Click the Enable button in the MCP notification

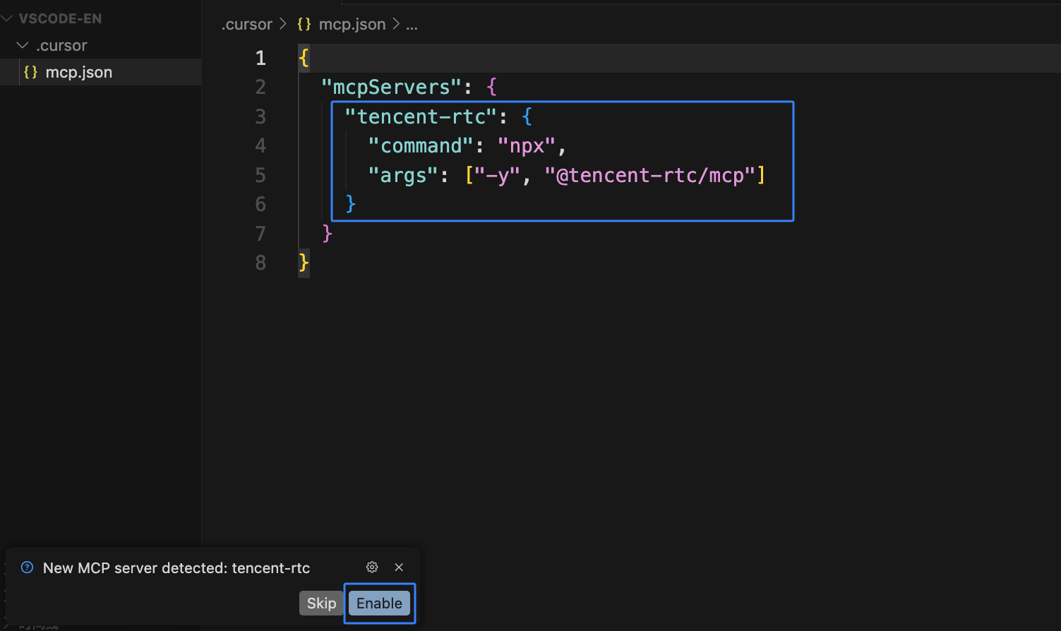(379, 603)
